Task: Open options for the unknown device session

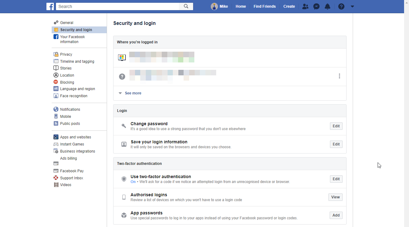Action: pos(339,76)
